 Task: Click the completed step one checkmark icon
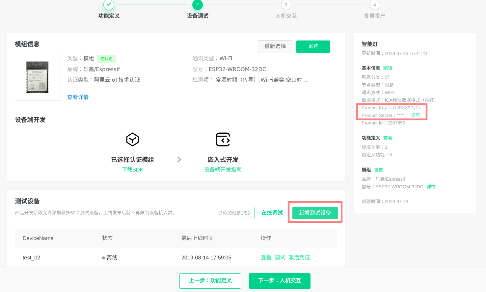pos(109,5)
